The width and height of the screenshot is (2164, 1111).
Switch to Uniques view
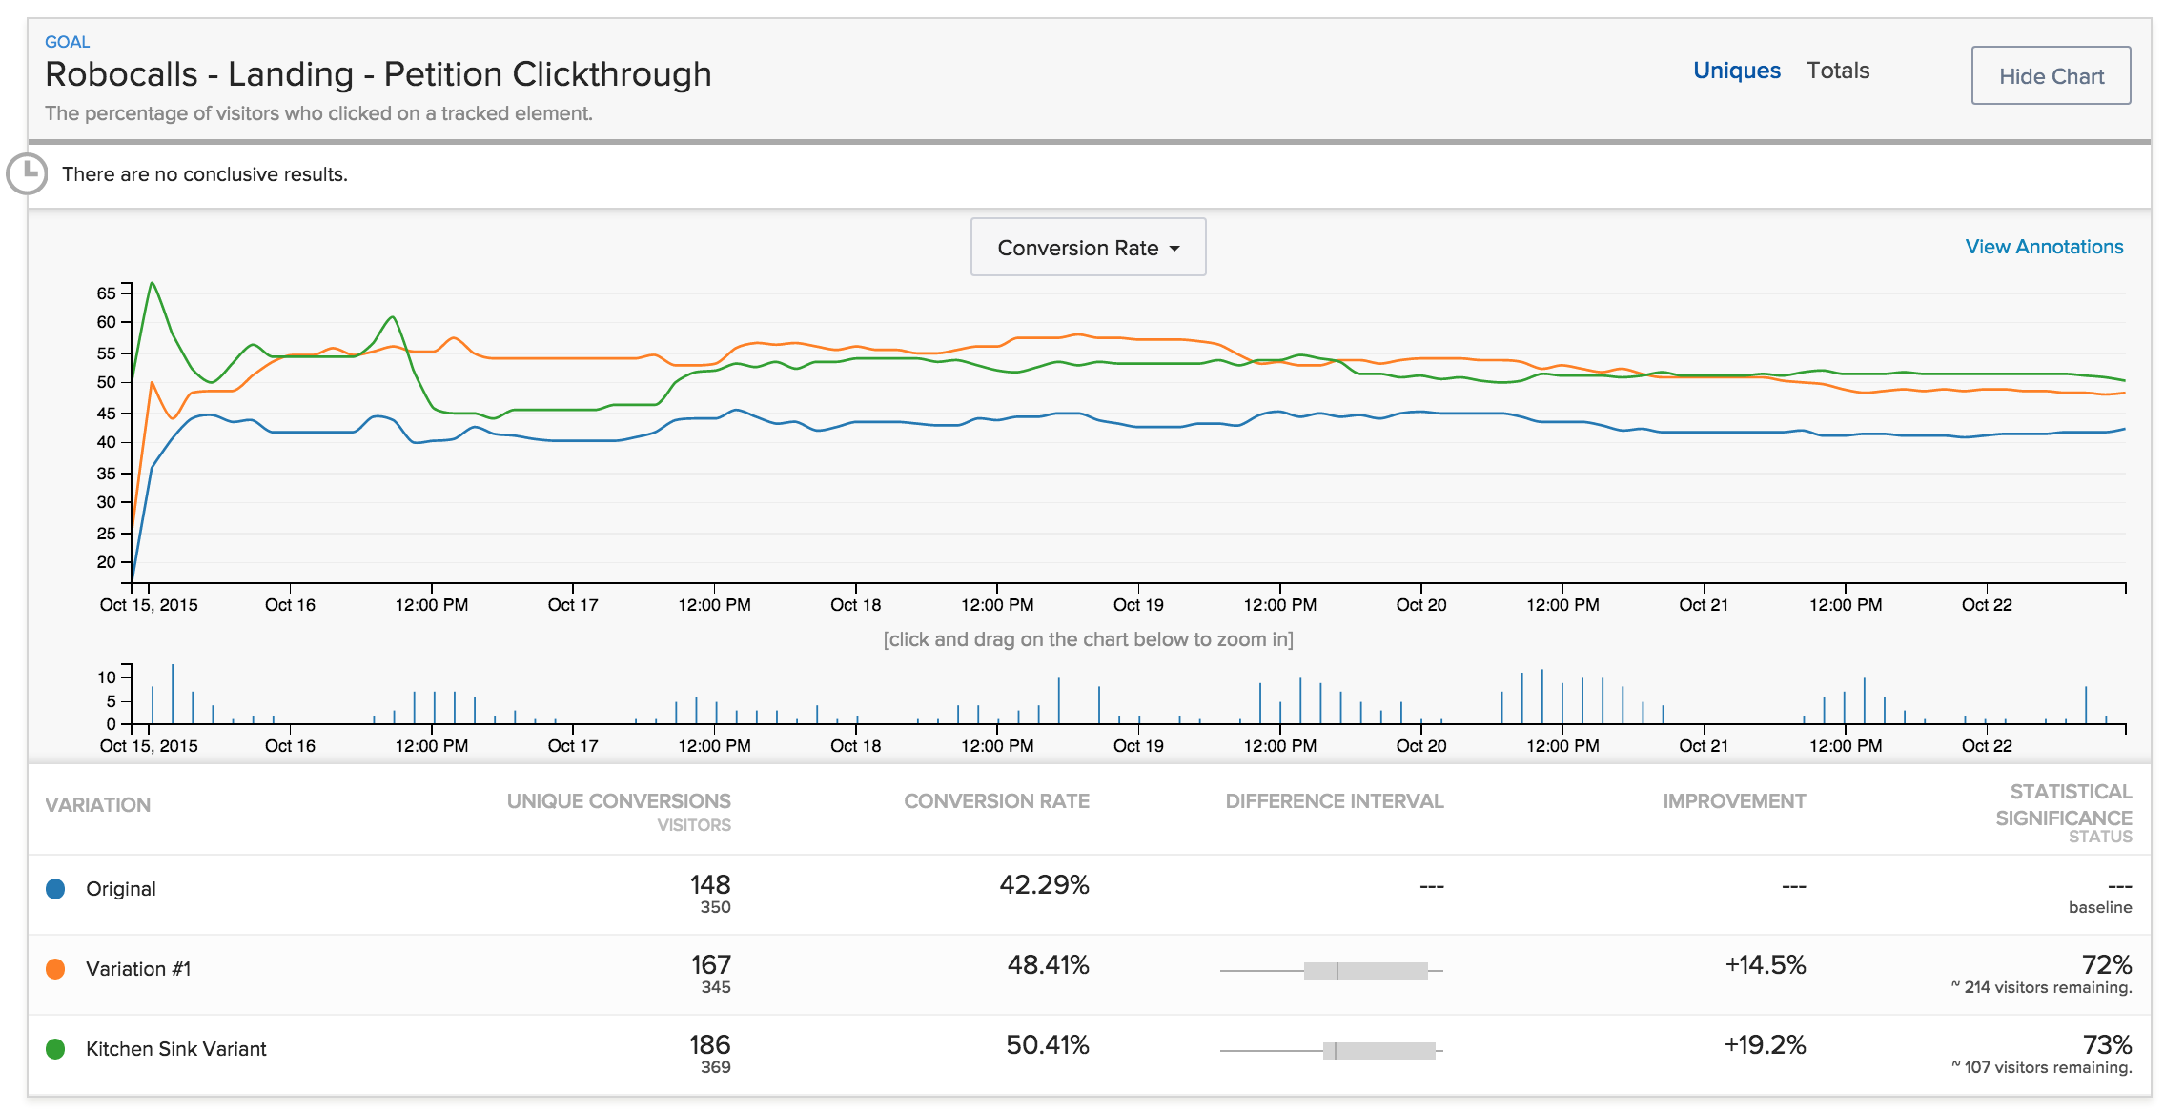[x=1736, y=71]
